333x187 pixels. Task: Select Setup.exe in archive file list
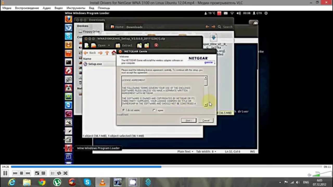[x=93, y=64]
